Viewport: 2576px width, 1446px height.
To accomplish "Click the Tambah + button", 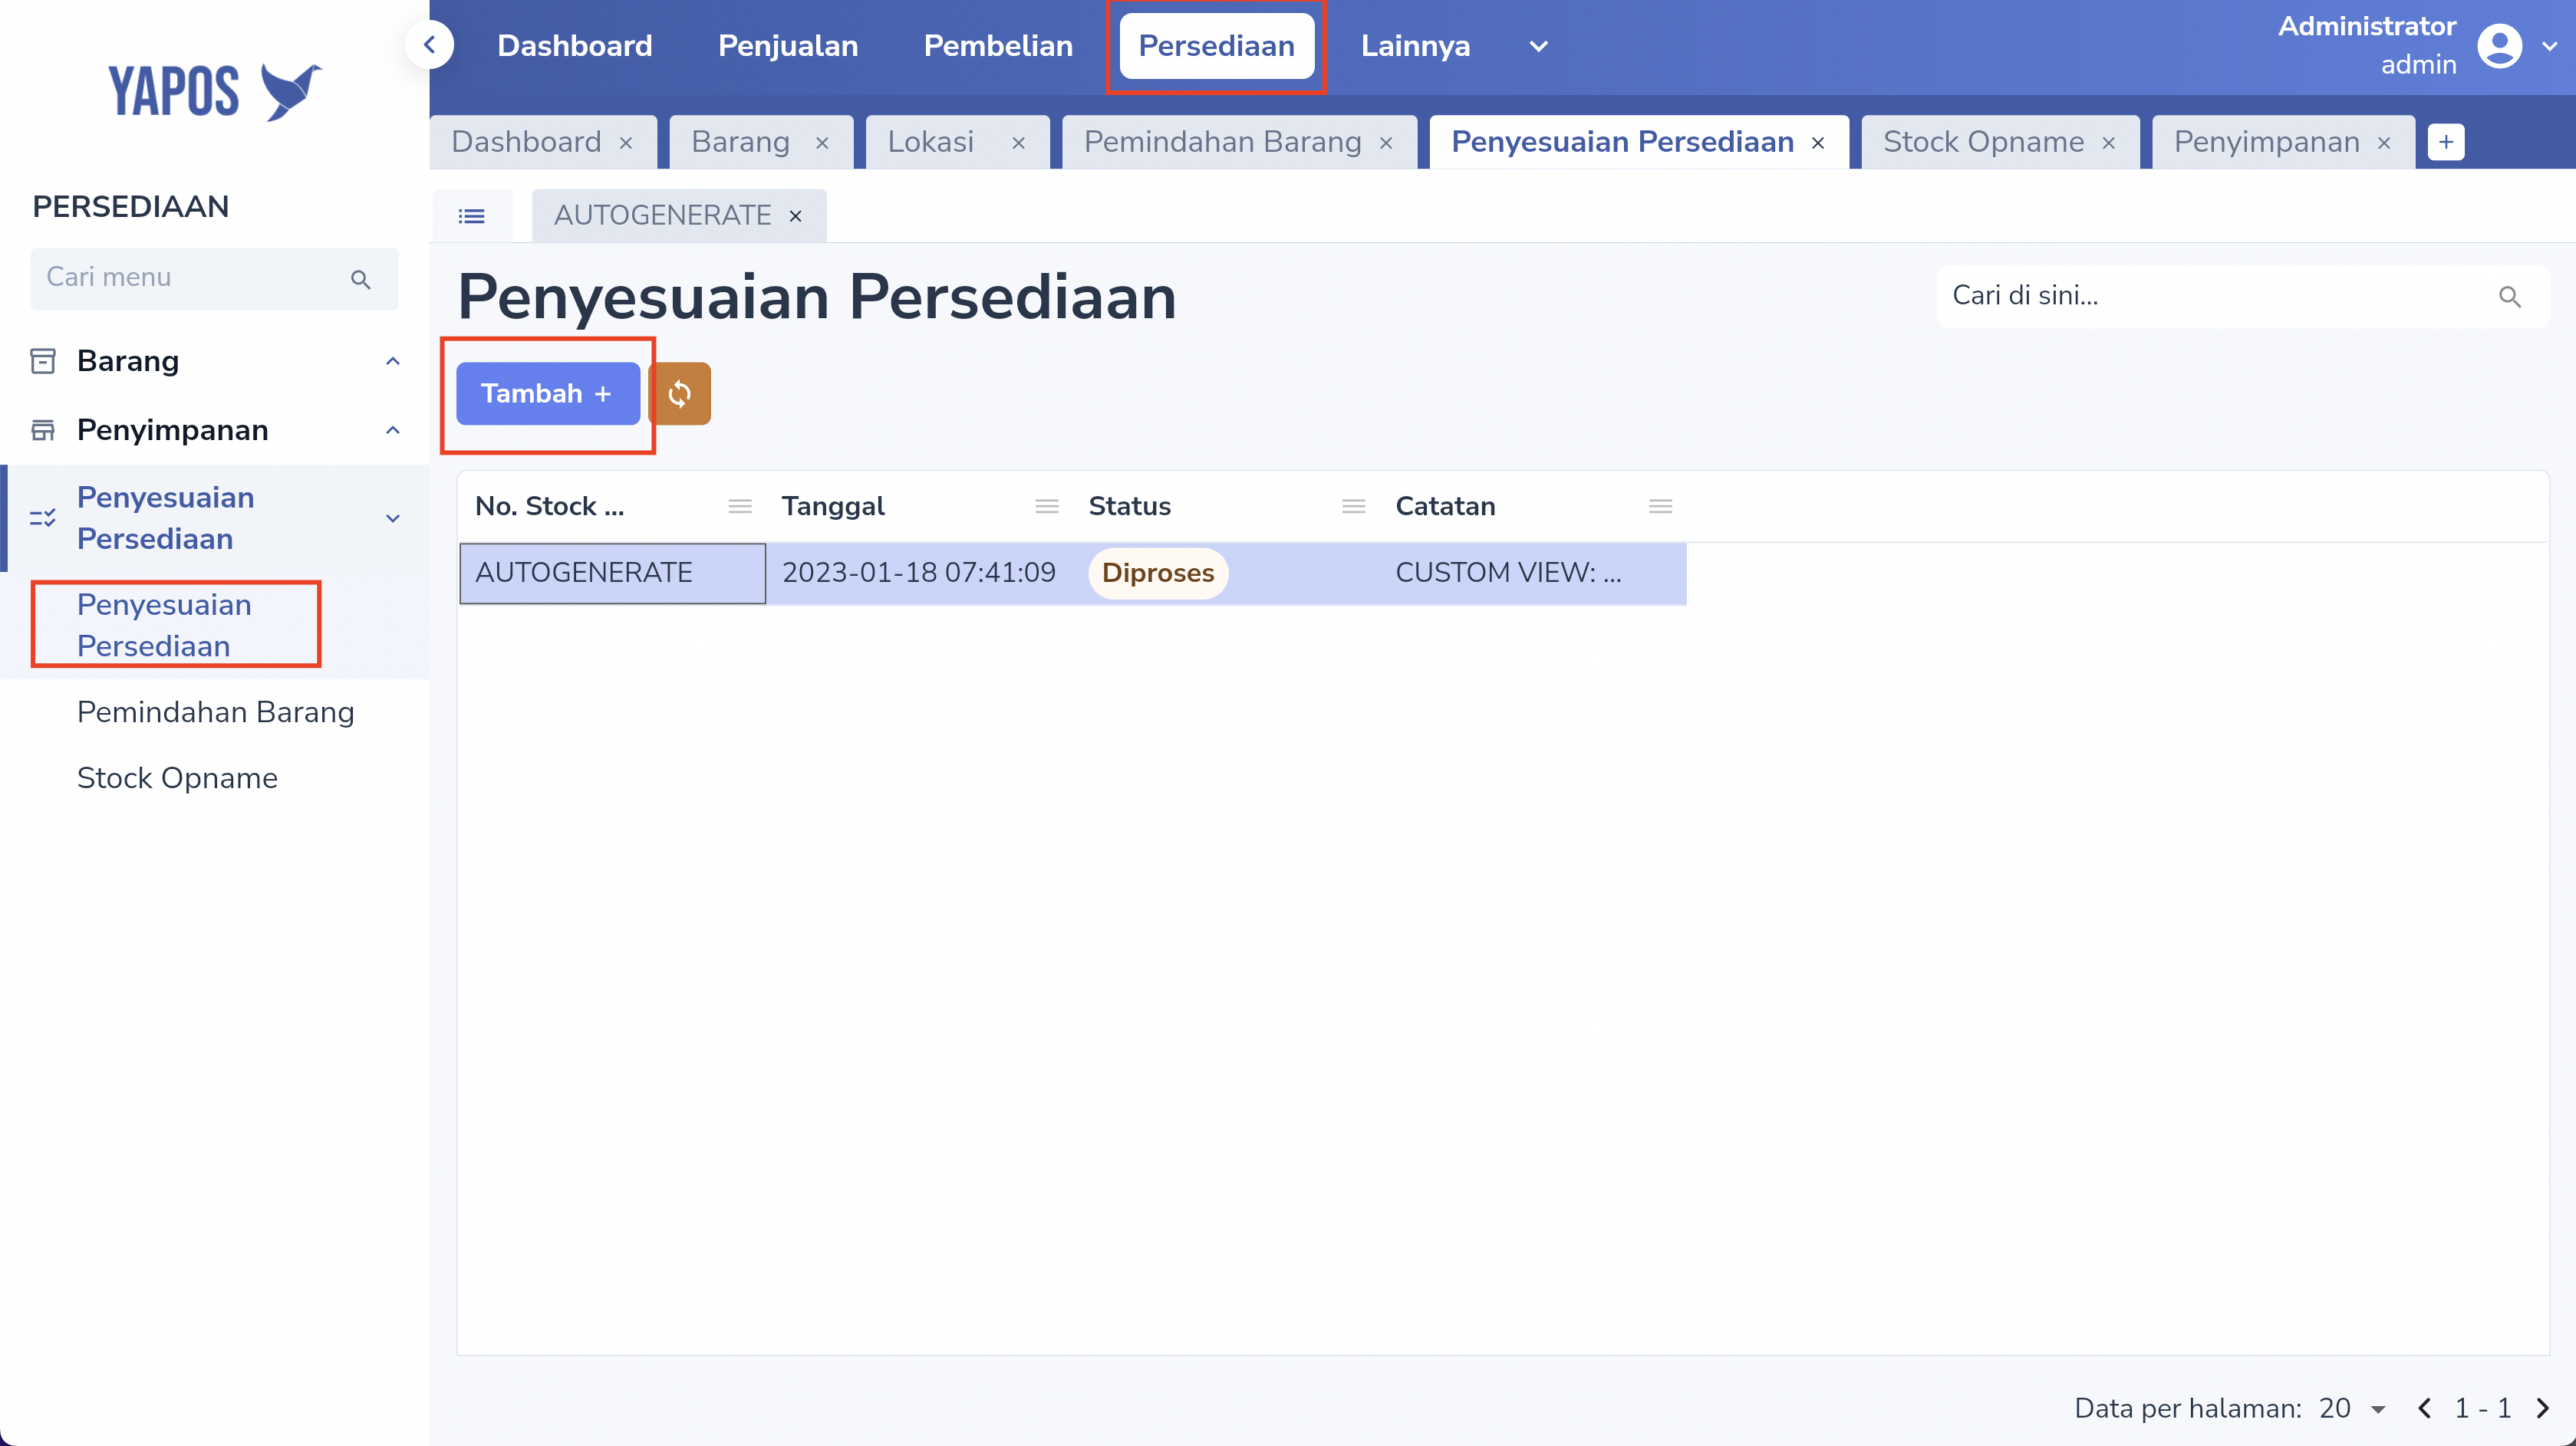I will coord(548,394).
